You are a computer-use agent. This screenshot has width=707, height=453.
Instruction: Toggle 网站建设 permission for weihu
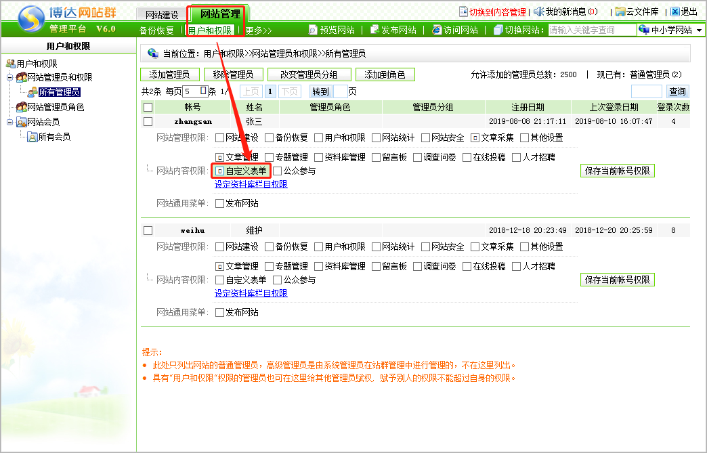(219, 246)
